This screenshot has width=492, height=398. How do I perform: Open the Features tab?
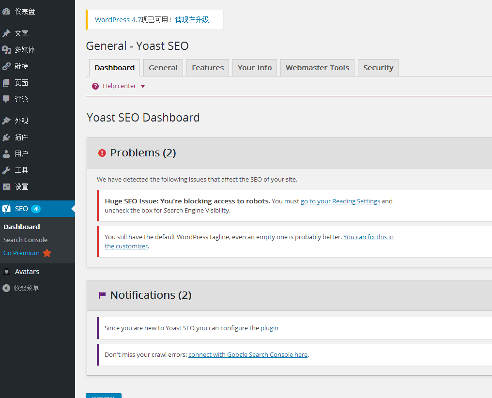[x=208, y=68]
